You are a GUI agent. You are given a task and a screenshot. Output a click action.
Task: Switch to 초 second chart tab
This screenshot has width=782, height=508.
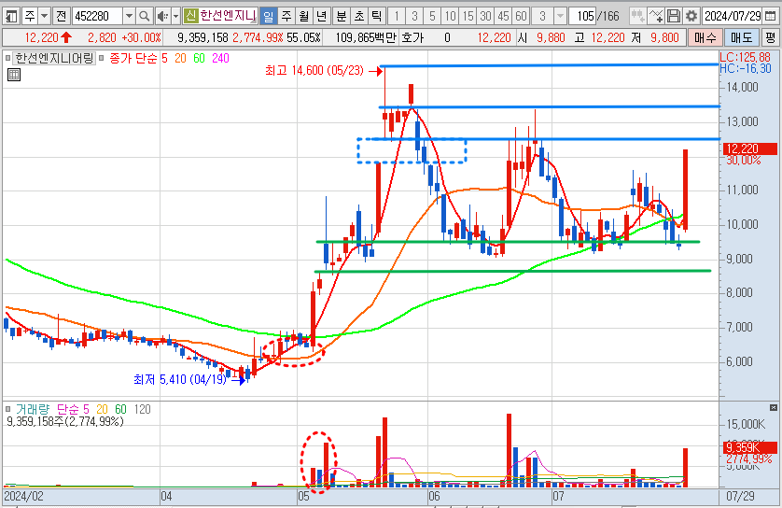(359, 17)
